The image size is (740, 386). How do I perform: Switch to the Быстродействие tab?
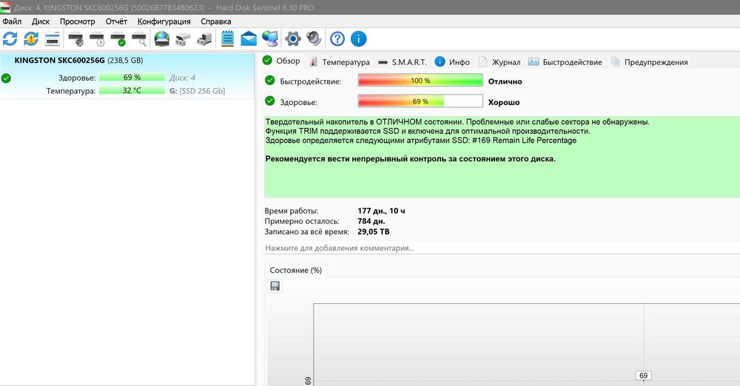565,62
